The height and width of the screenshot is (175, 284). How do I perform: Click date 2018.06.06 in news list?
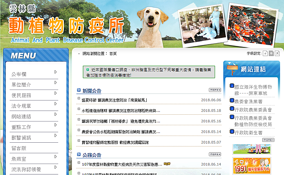[x=211, y=100]
